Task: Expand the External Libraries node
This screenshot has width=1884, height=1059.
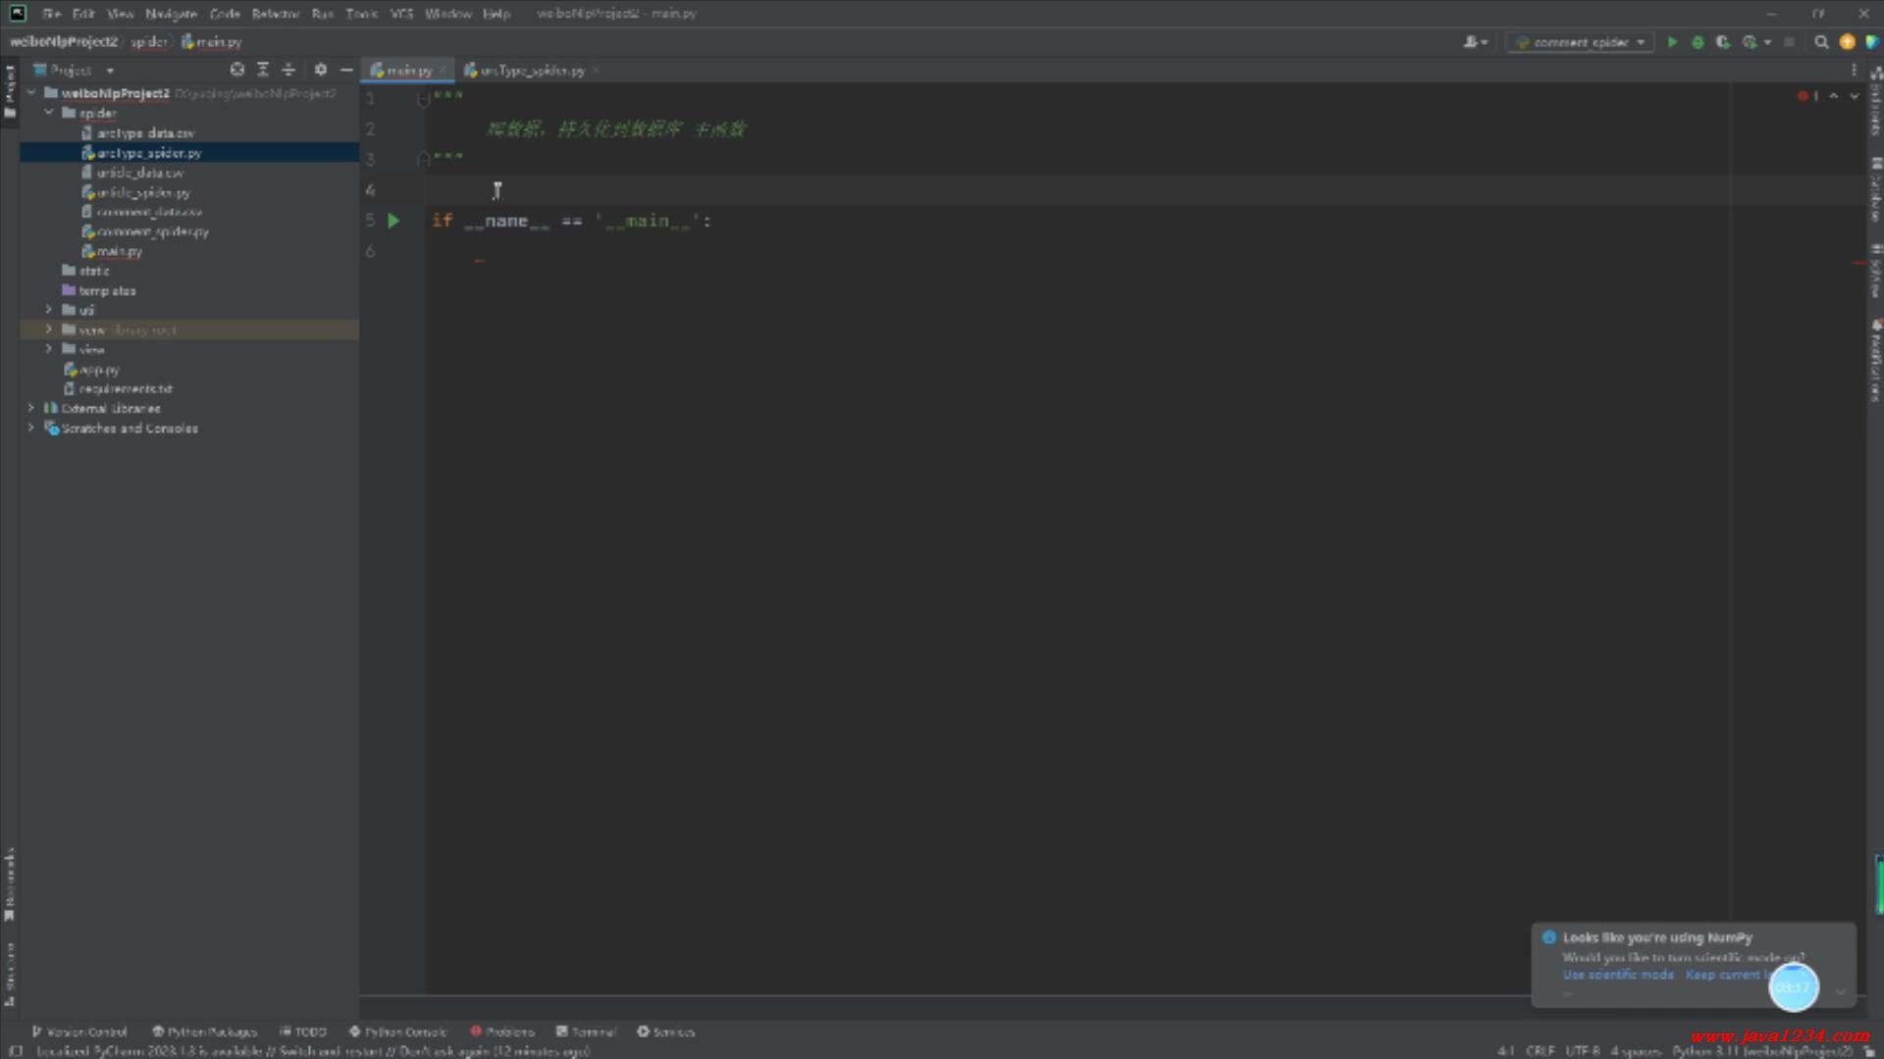Action: click(x=31, y=408)
